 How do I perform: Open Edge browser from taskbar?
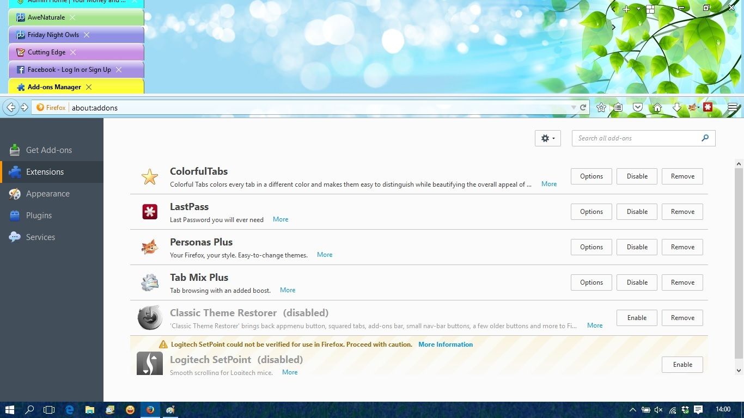coord(70,410)
